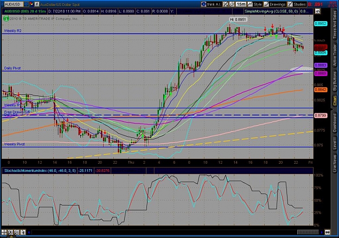339x238 pixels.
Task: Click the magnifier zoom tool icon
Action: click(x=232, y=4)
